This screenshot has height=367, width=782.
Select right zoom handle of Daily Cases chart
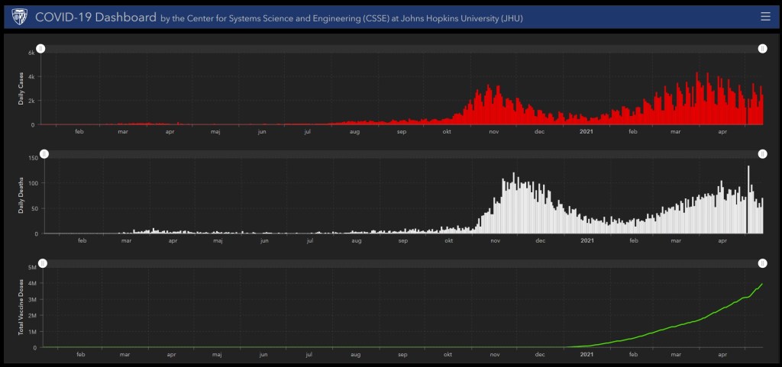pyautogui.click(x=762, y=49)
